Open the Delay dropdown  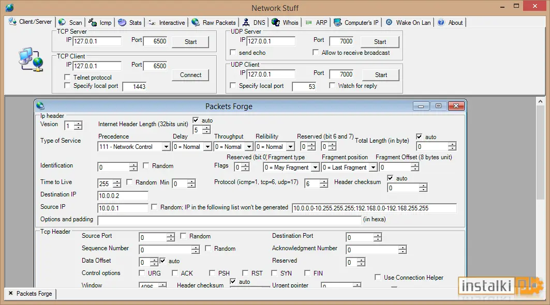click(207, 146)
